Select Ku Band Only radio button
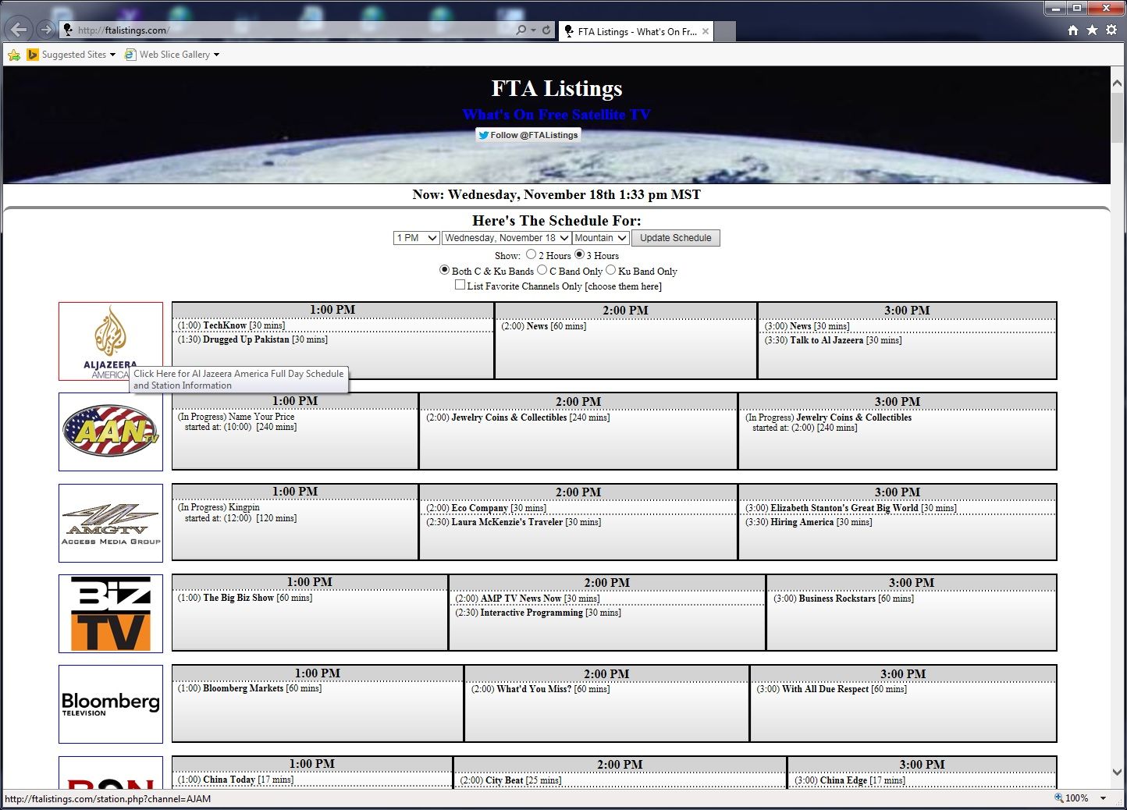The image size is (1127, 810). tap(610, 270)
